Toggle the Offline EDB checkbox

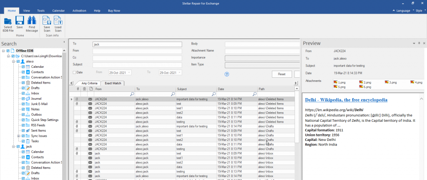pyautogui.click(x=8, y=51)
